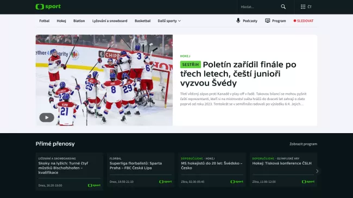Open the Fotbal section
Screen dimensions: 353x198
(45, 21)
